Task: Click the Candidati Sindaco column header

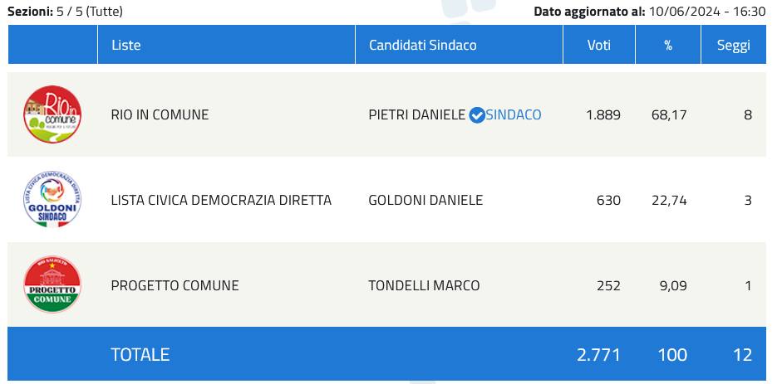Action: 422,46
